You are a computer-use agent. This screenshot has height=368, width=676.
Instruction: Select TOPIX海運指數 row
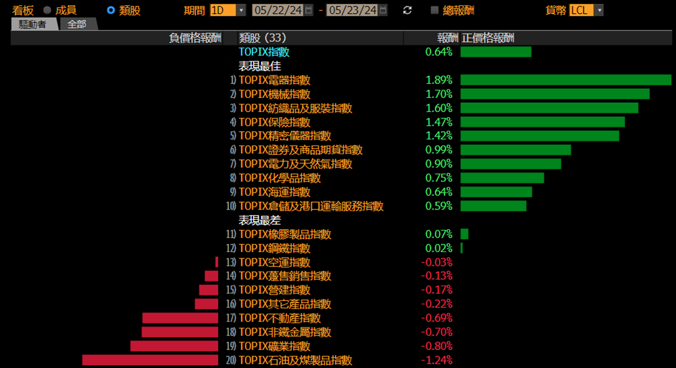click(274, 192)
